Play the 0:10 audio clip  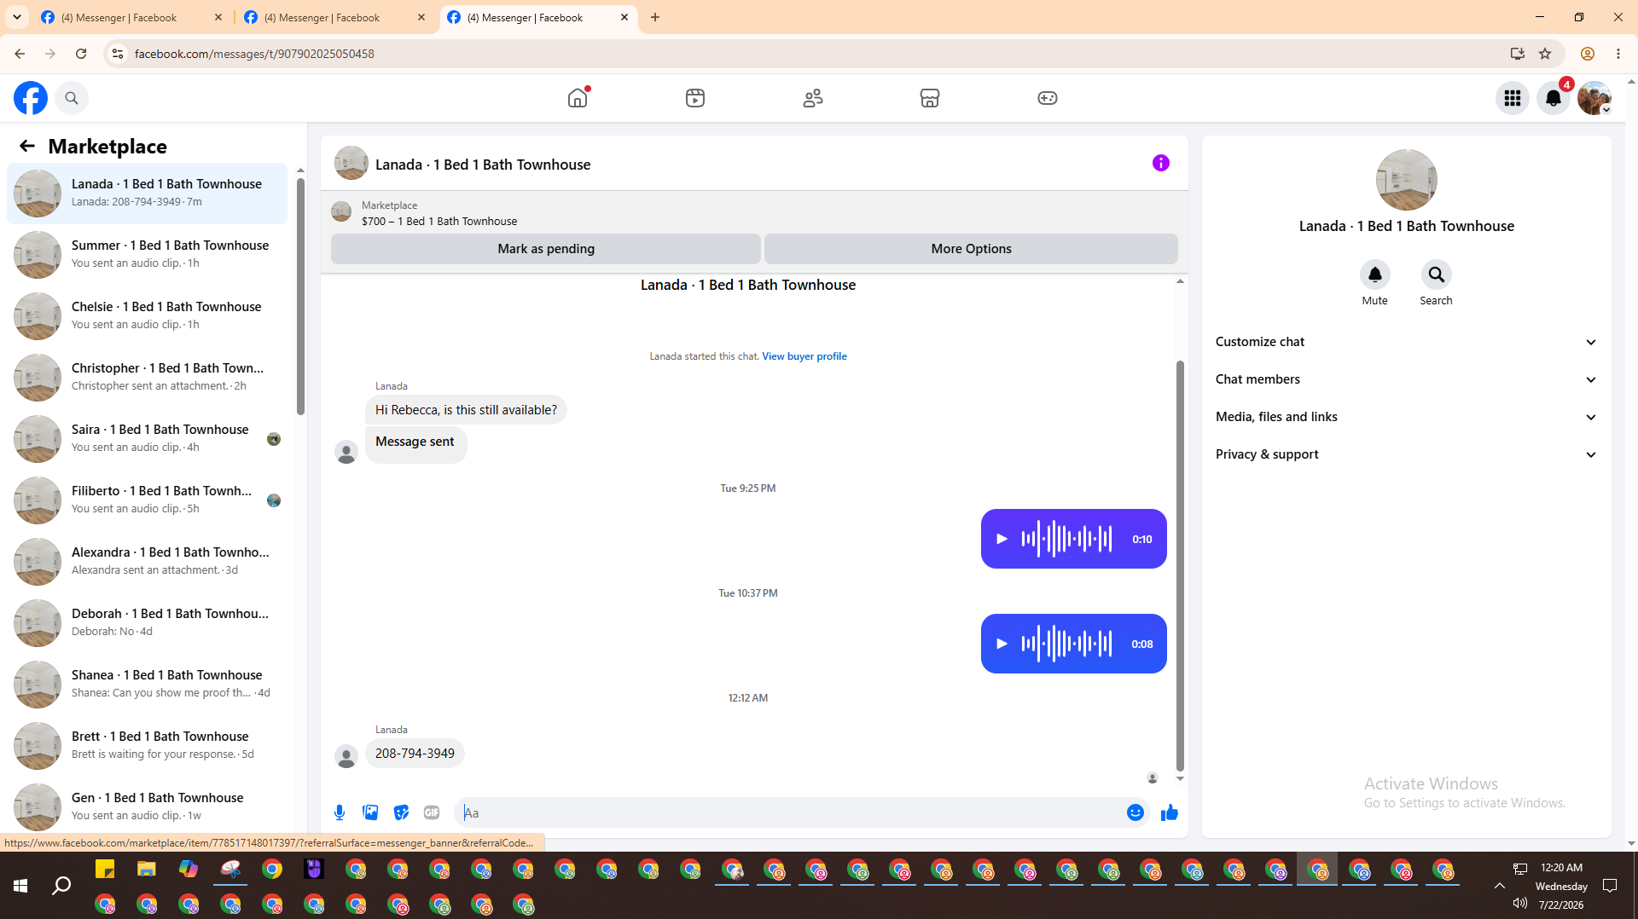pos(1002,539)
